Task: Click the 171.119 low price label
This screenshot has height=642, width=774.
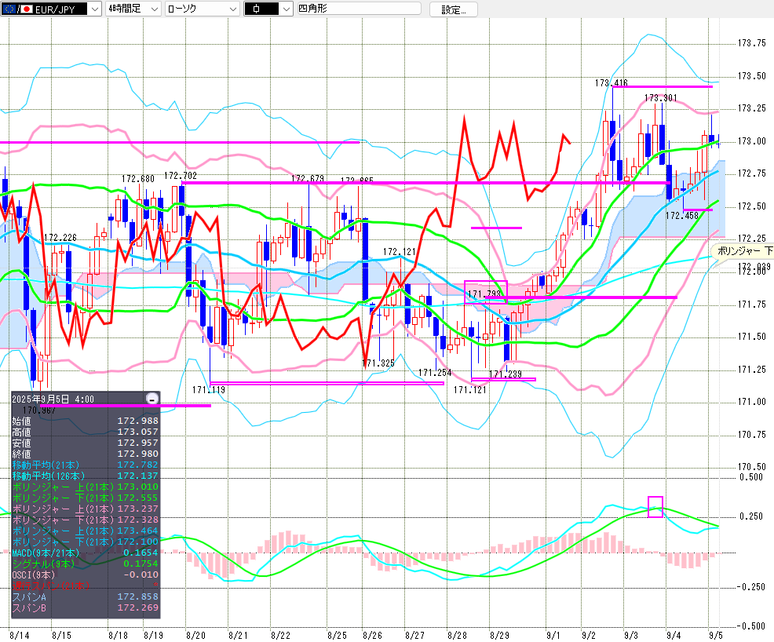Action: click(x=209, y=390)
